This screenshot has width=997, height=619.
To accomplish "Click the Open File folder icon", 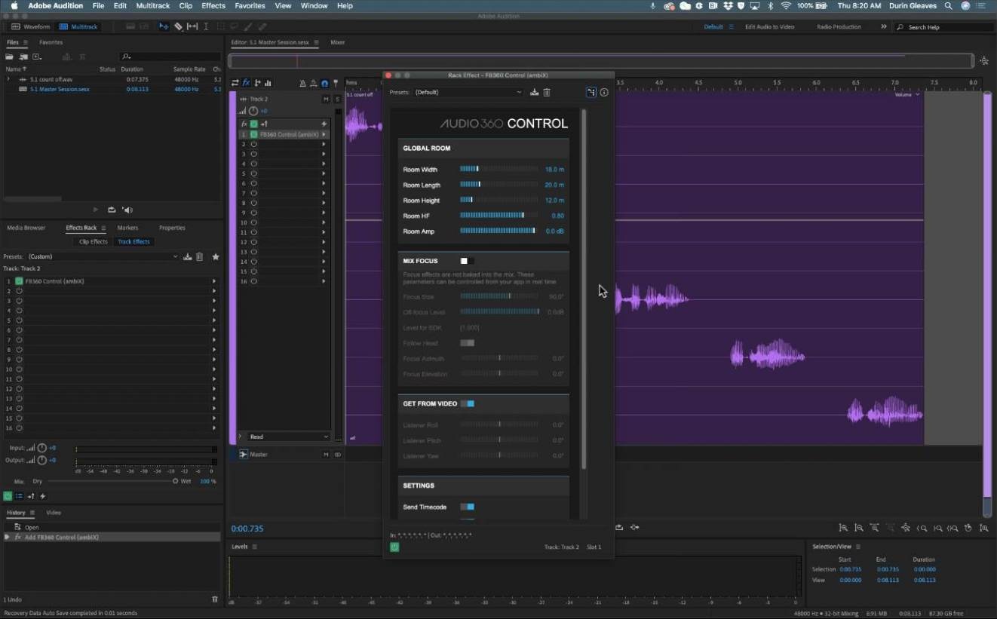I will pos(10,57).
